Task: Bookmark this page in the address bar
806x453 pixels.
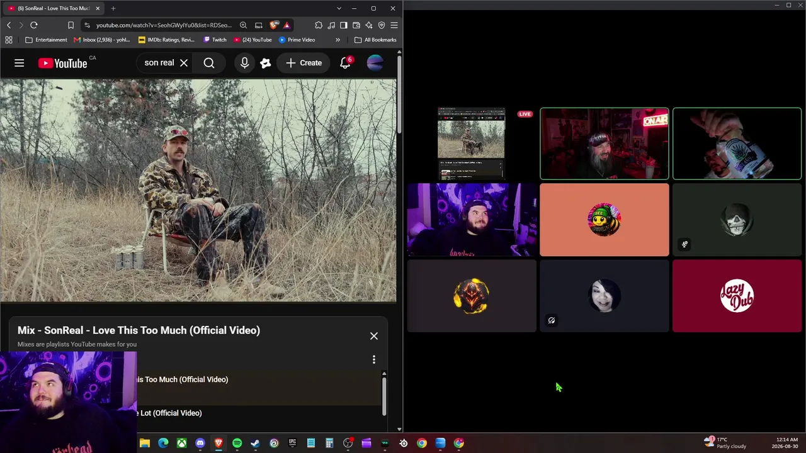Action: click(x=71, y=25)
